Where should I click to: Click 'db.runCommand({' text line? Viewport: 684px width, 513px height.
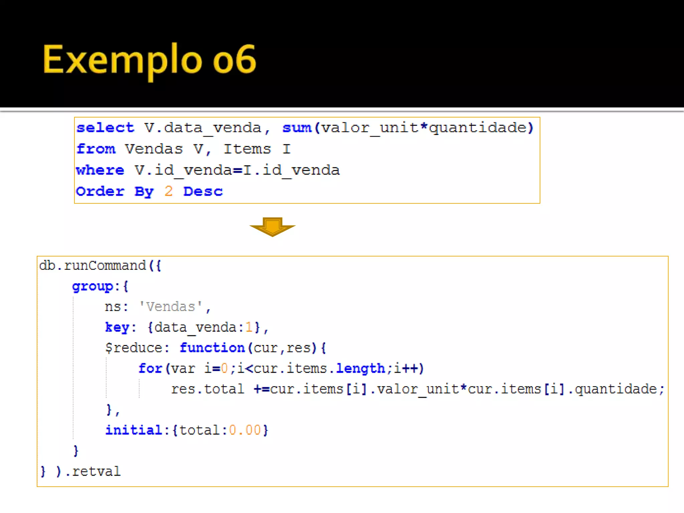tap(100, 266)
